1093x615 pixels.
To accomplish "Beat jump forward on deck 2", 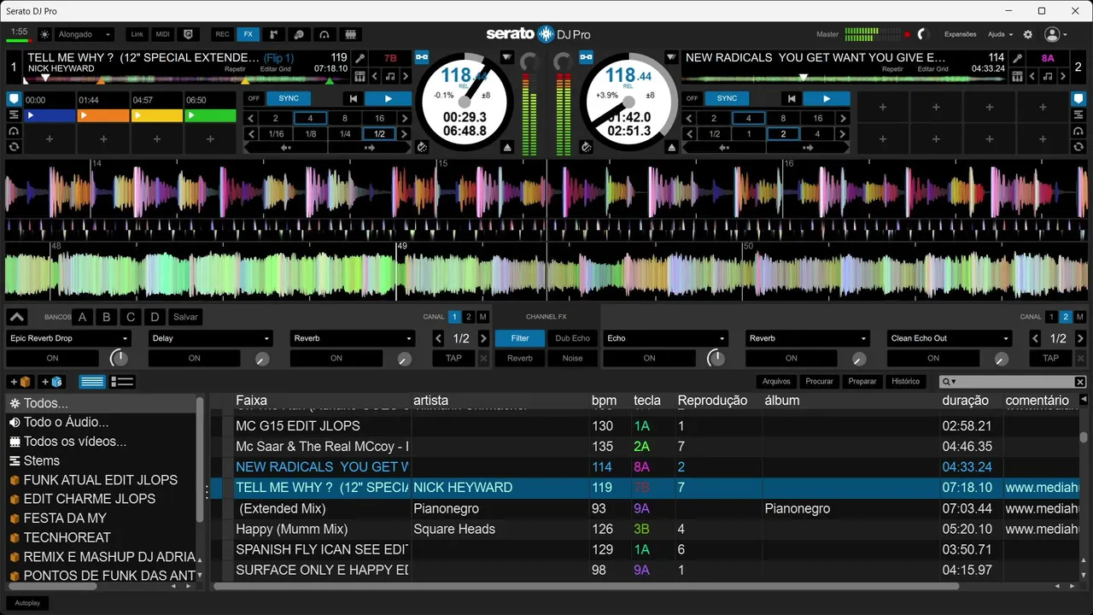I will [x=809, y=148].
